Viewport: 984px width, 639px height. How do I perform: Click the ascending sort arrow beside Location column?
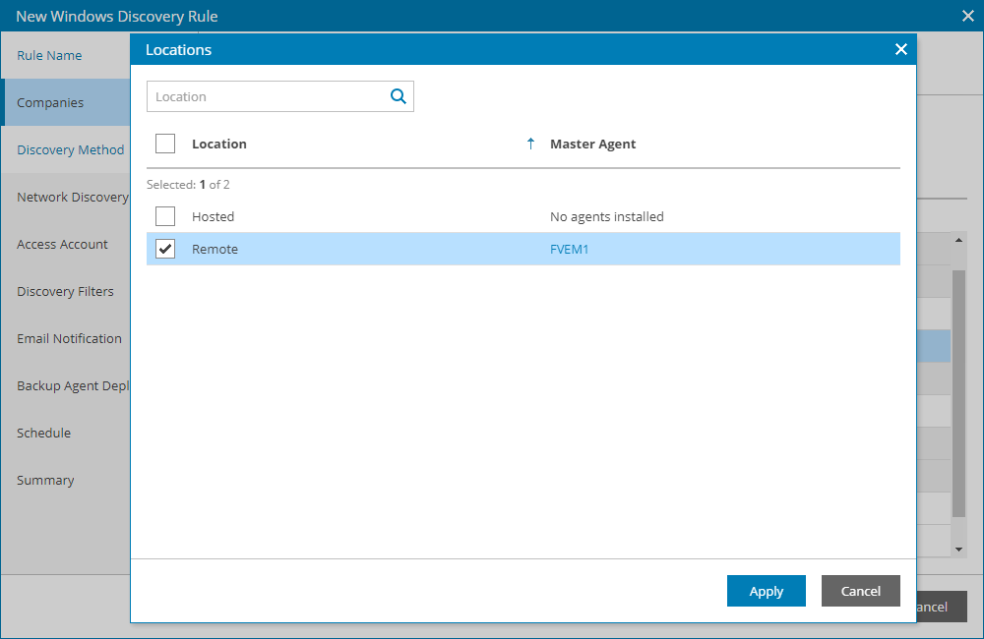(x=530, y=144)
